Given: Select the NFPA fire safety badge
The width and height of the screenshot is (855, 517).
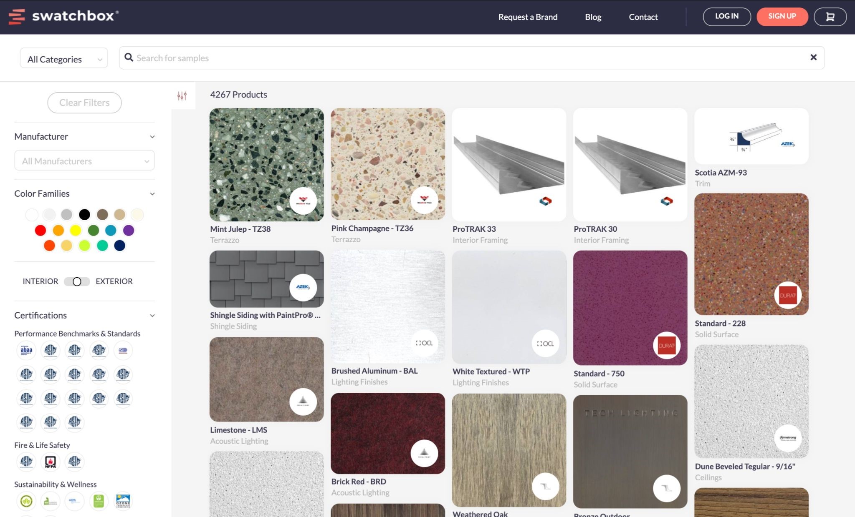Looking at the screenshot, I should pos(50,462).
